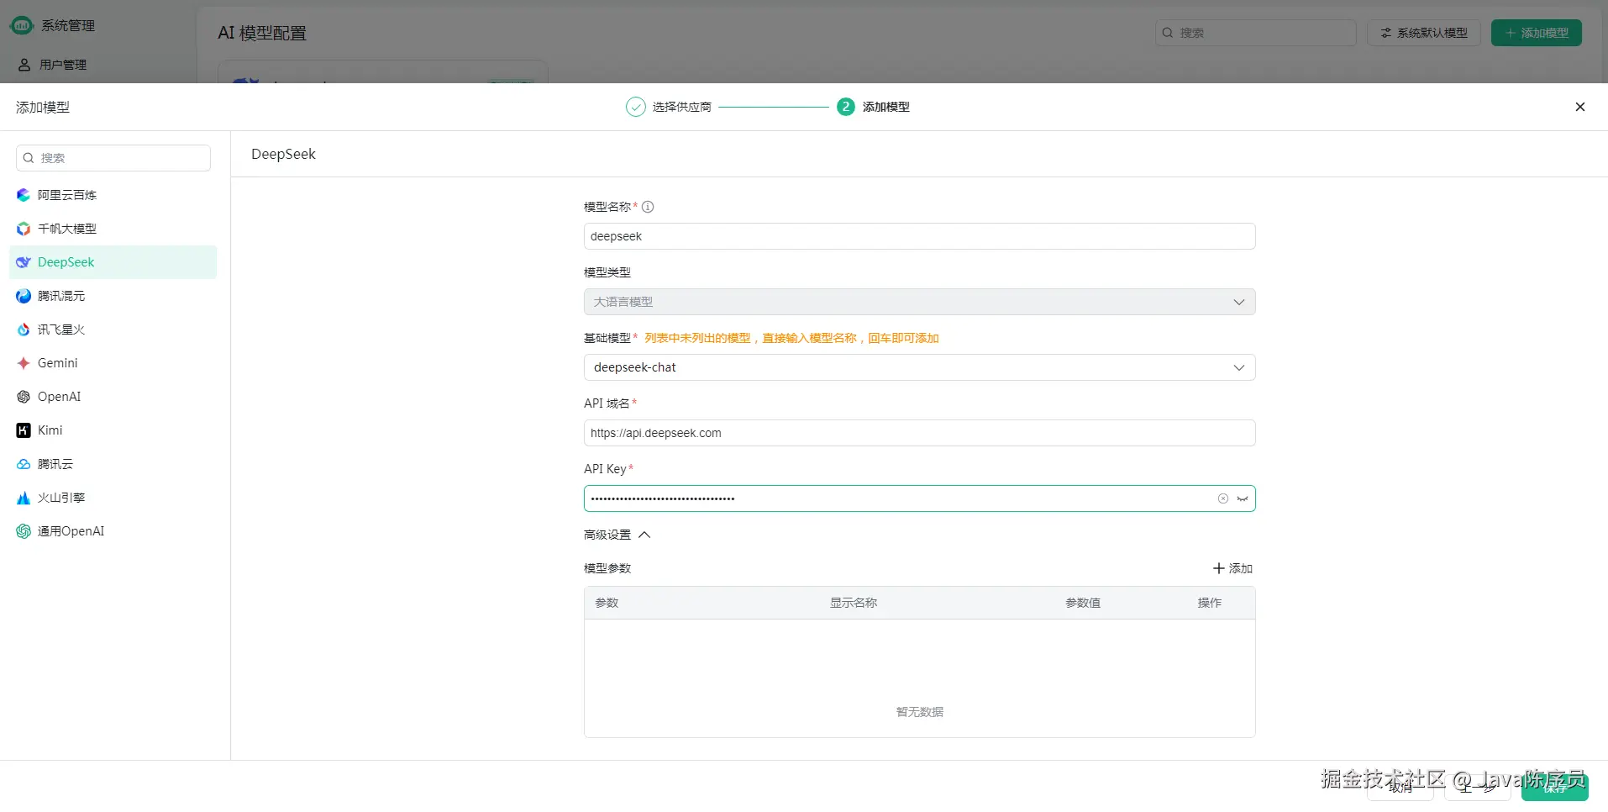Open 用户管理 in the background sidebar
The image size is (1608, 812).
pos(62,65)
